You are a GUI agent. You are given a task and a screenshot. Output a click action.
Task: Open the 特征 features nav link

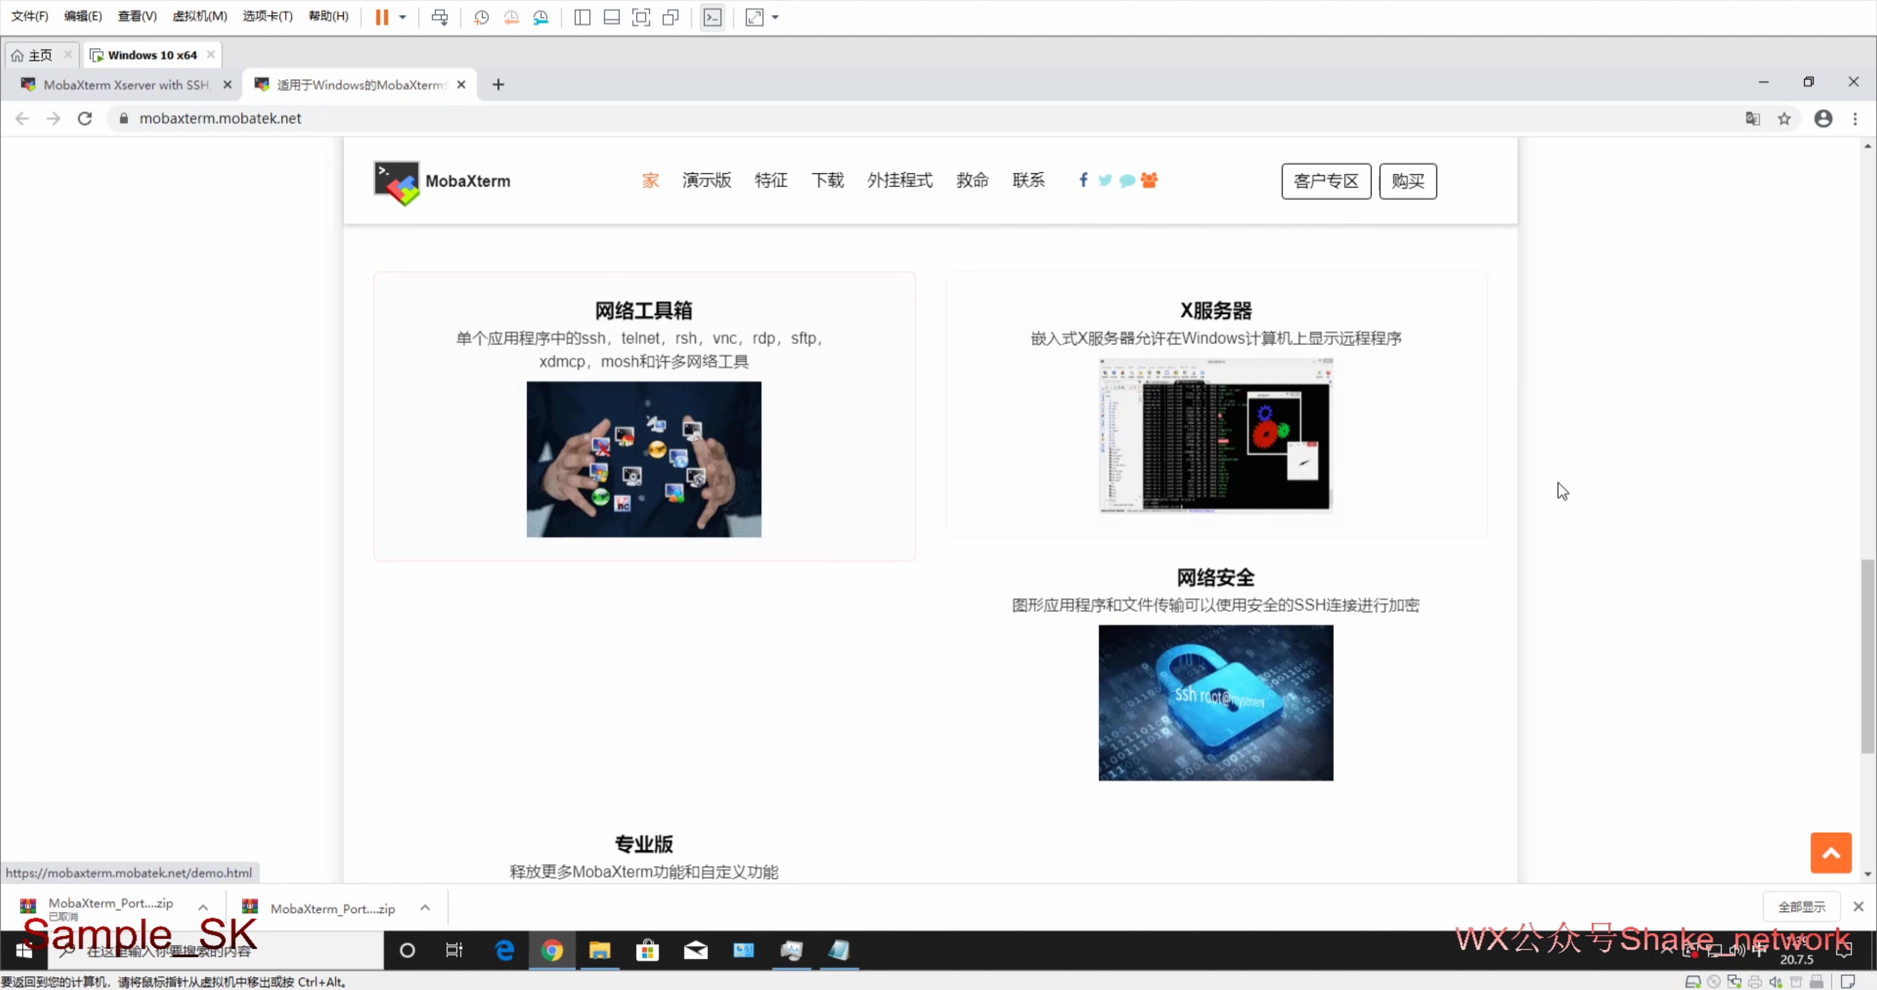pyautogui.click(x=771, y=180)
